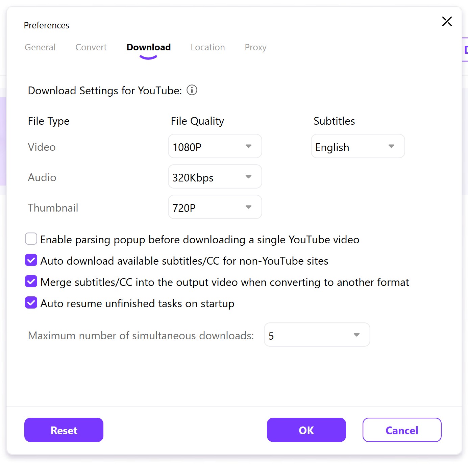Open the Audio quality 320Kbps dropdown
The width and height of the screenshot is (468, 464).
pos(215,176)
